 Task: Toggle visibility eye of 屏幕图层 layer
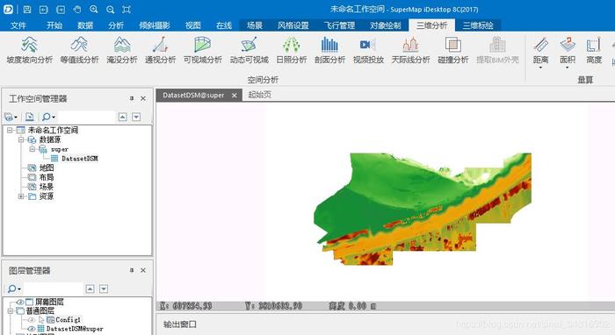[20, 302]
